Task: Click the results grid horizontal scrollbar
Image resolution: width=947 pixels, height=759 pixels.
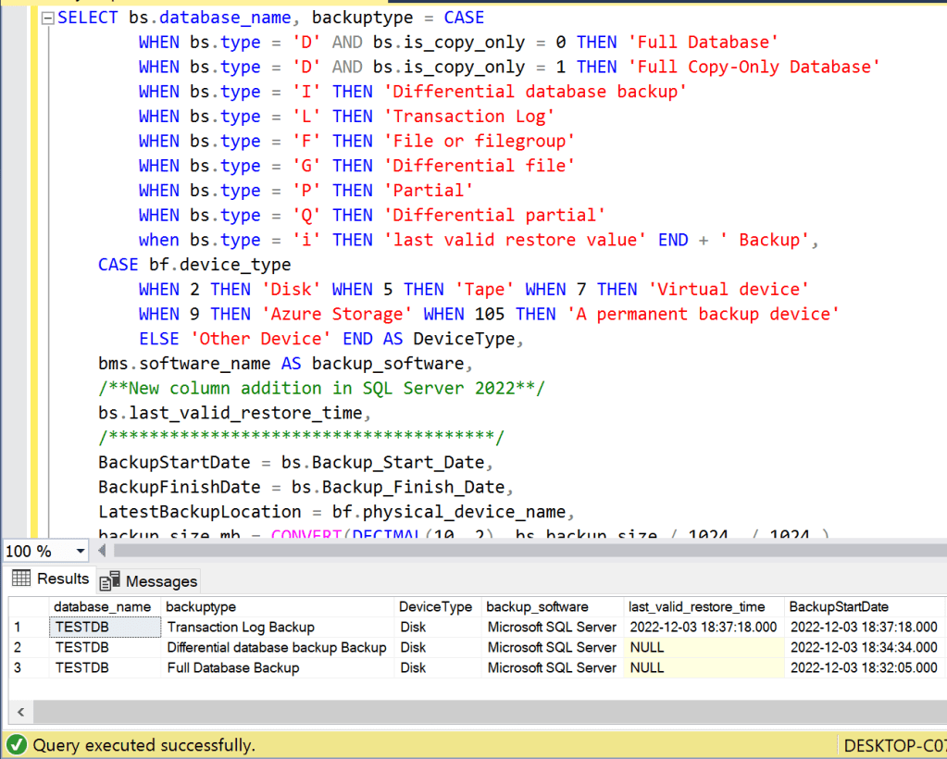Action: tap(463, 711)
